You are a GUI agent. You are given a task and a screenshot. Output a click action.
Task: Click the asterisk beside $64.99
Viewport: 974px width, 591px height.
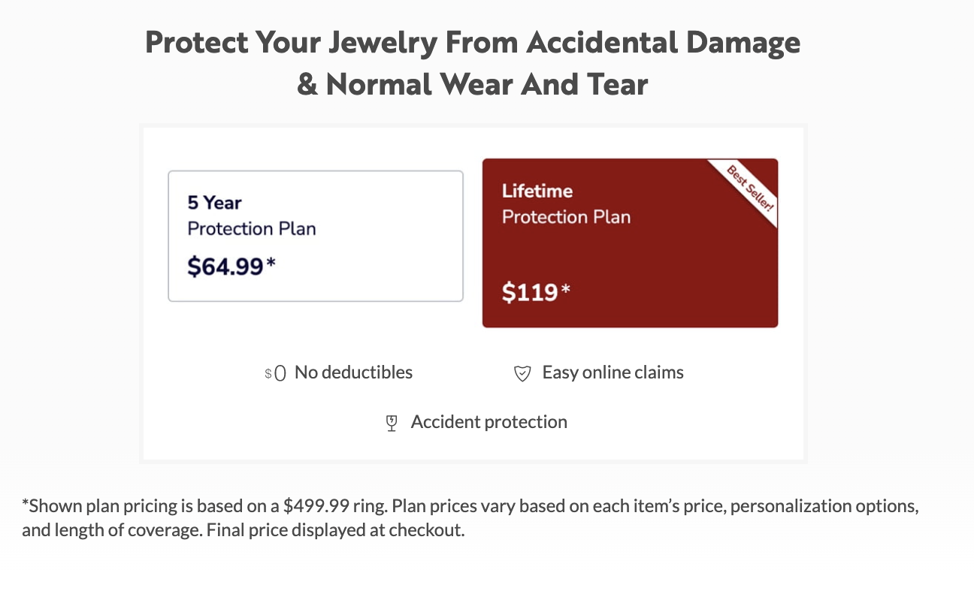(271, 264)
